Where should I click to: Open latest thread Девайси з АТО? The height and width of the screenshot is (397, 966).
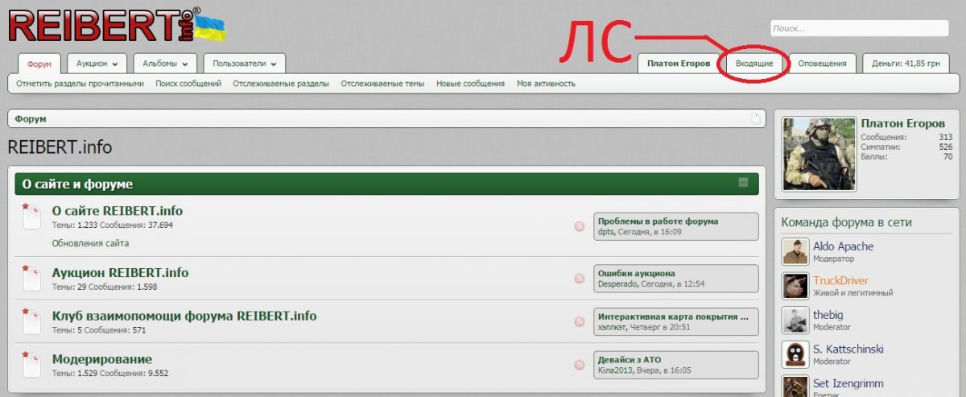click(630, 360)
